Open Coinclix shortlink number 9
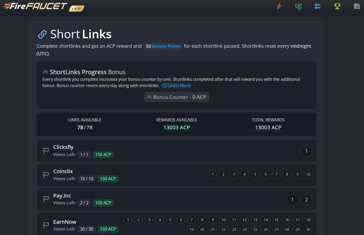 pyautogui.click(x=298, y=174)
